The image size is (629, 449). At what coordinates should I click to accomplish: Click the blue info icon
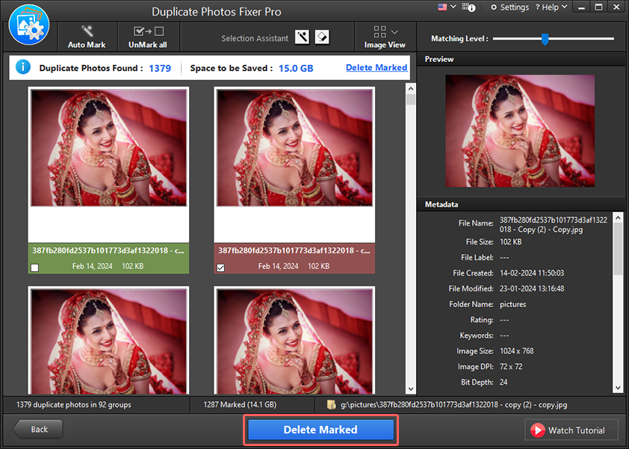pos(23,67)
